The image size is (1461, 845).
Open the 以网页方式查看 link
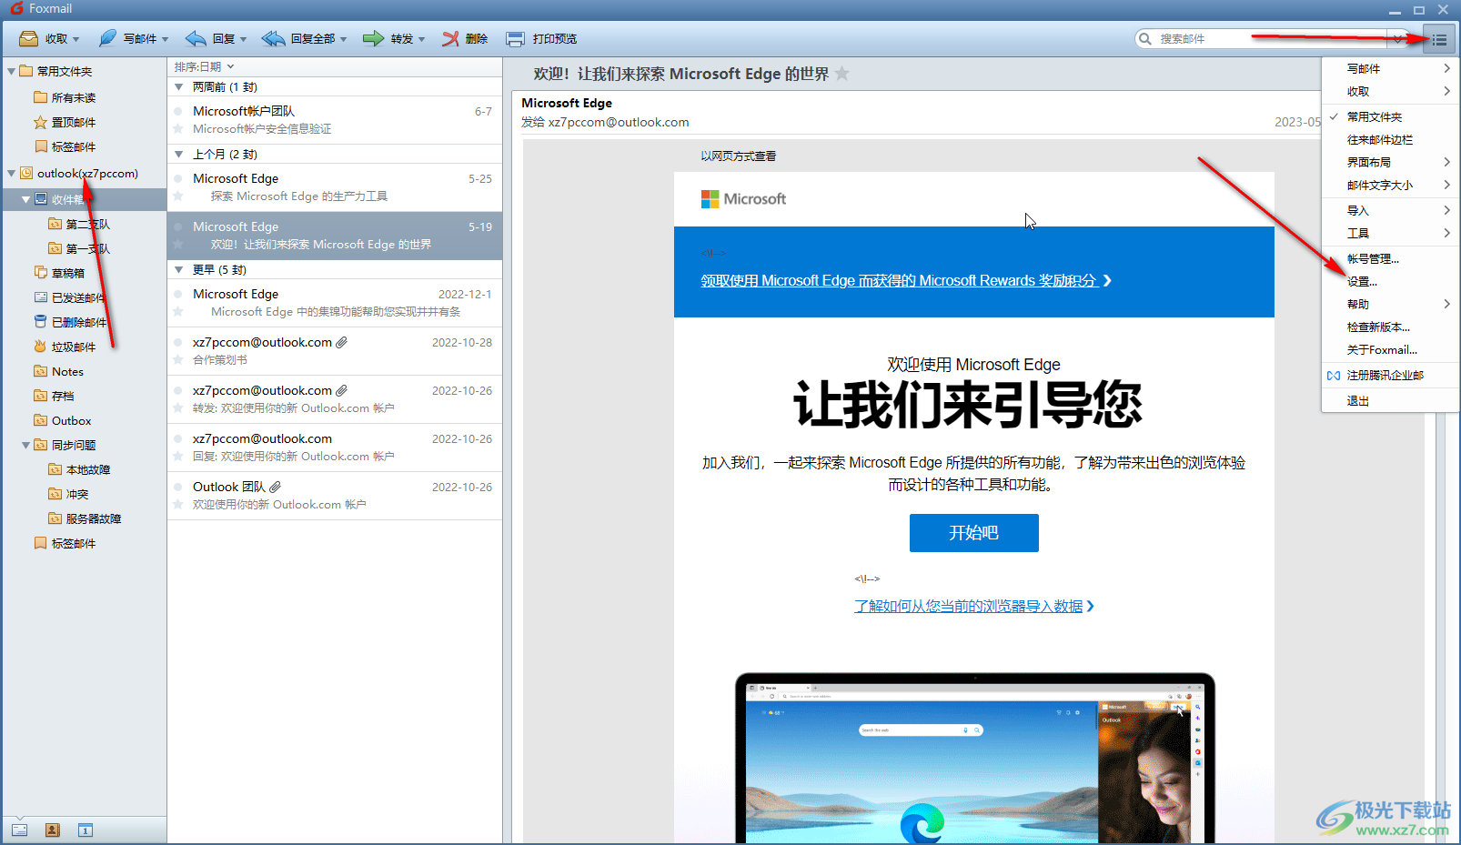pyautogui.click(x=738, y=156)
